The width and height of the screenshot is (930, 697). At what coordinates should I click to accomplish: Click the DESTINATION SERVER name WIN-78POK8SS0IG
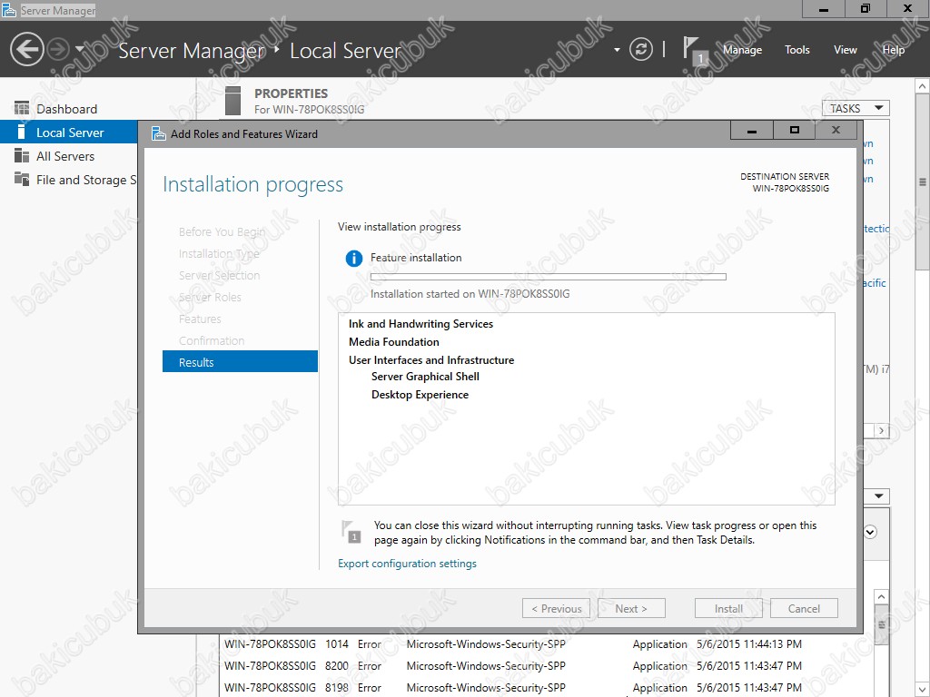tap(791, 189)
